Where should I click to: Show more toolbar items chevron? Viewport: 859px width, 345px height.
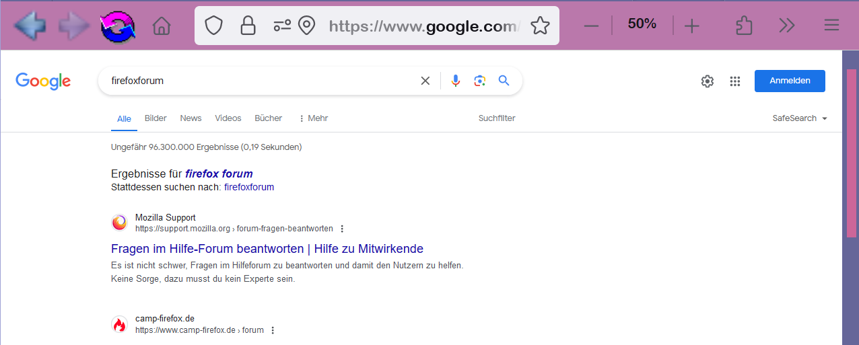[x=786, y=26]
